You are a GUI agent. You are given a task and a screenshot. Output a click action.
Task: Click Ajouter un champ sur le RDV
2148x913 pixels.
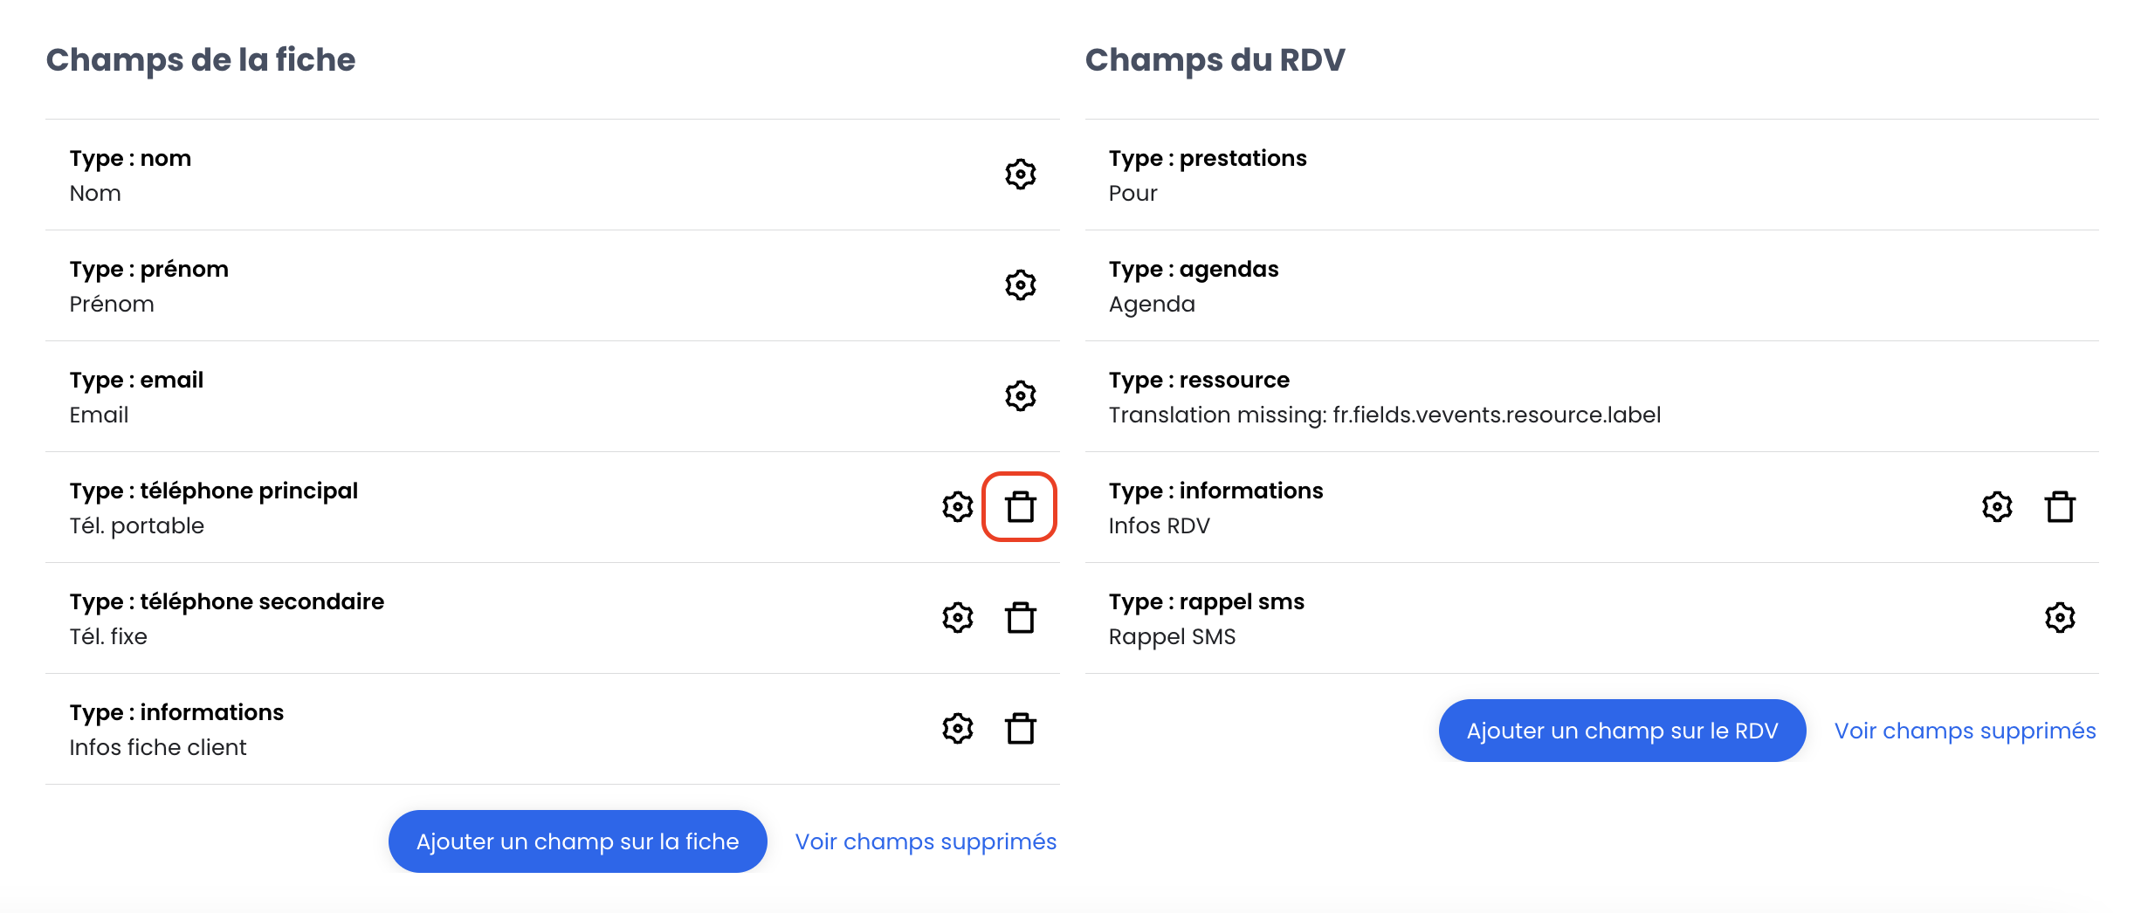click(x=1622, y=731)
